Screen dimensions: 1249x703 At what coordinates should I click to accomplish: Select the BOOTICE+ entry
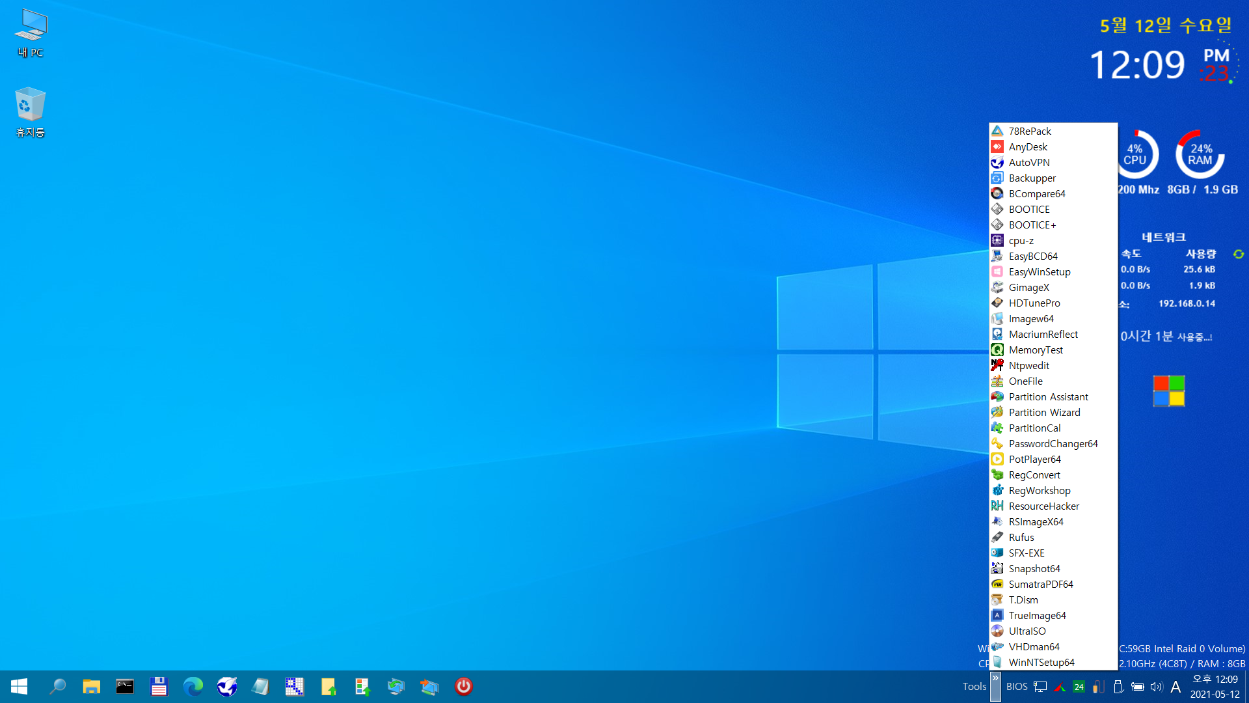click(x=1053, y=225)
